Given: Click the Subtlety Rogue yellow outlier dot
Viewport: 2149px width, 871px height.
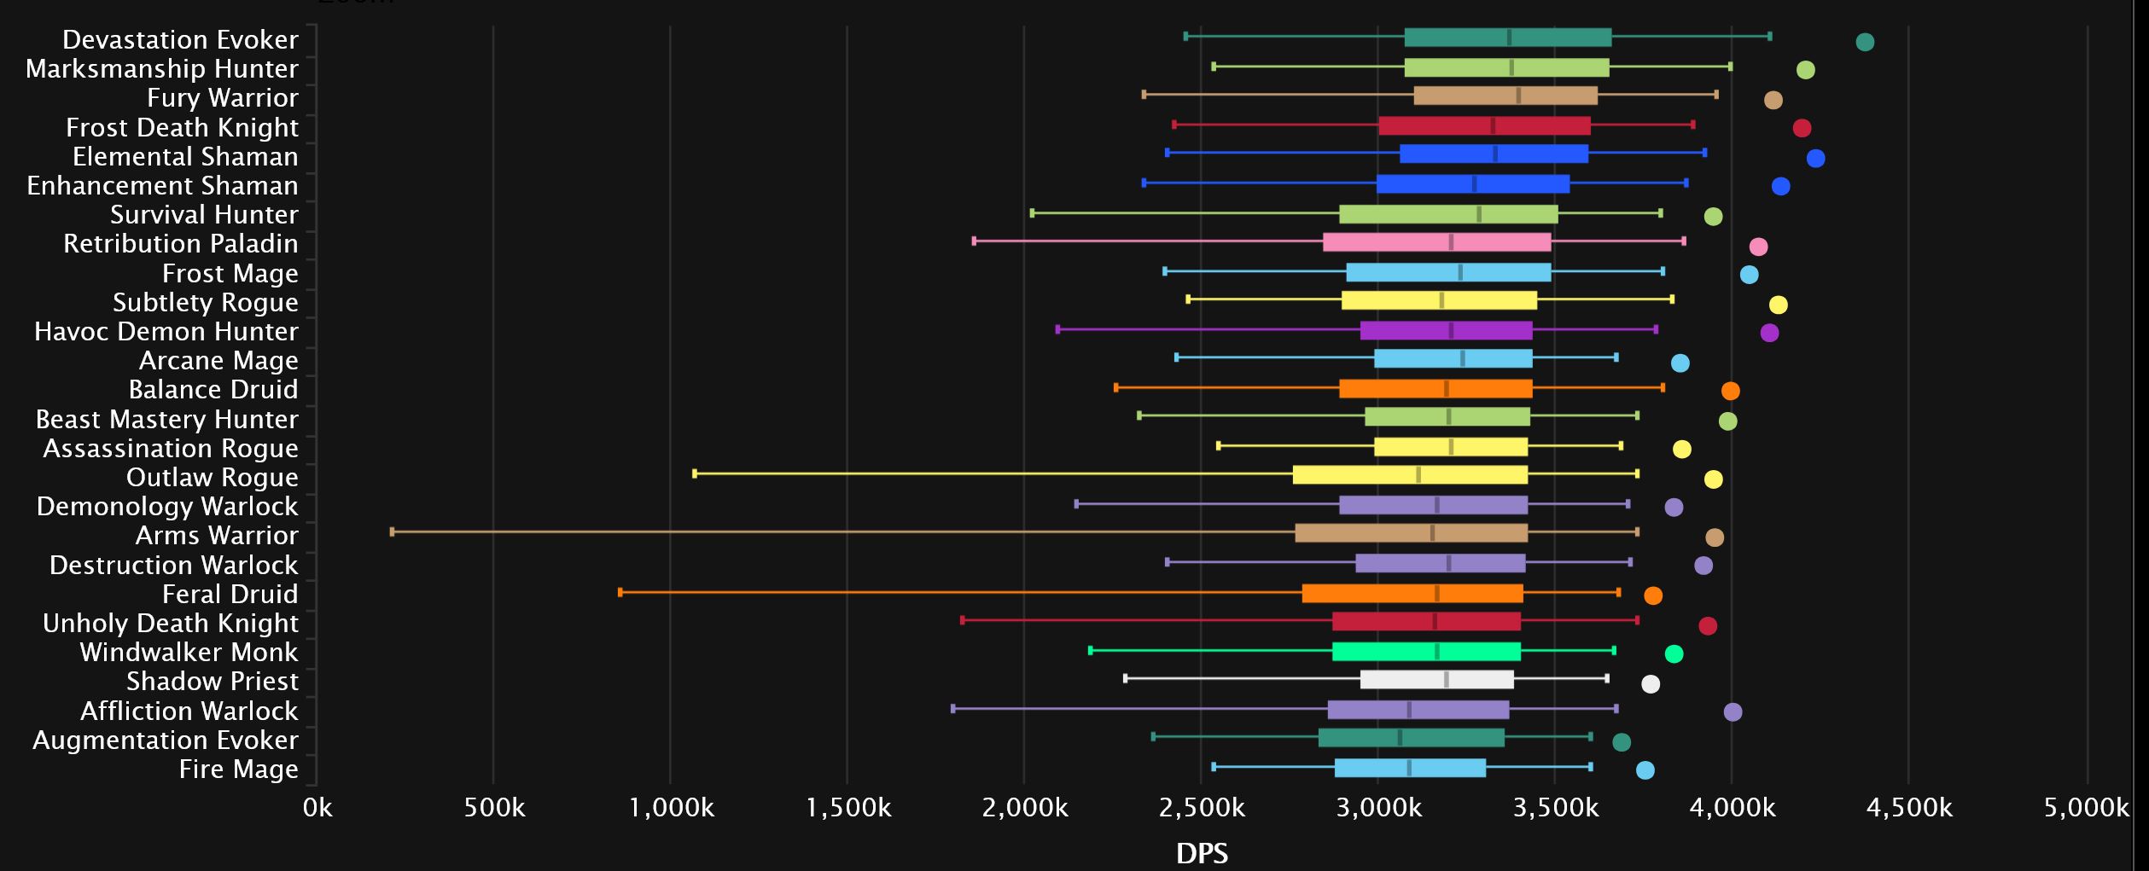Looking at the screenshot, I should (x=1778, y=305).
